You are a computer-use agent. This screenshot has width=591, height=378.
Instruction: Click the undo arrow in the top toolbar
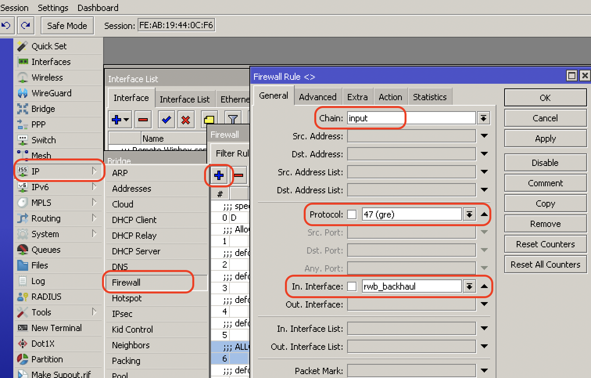[6, 25]
